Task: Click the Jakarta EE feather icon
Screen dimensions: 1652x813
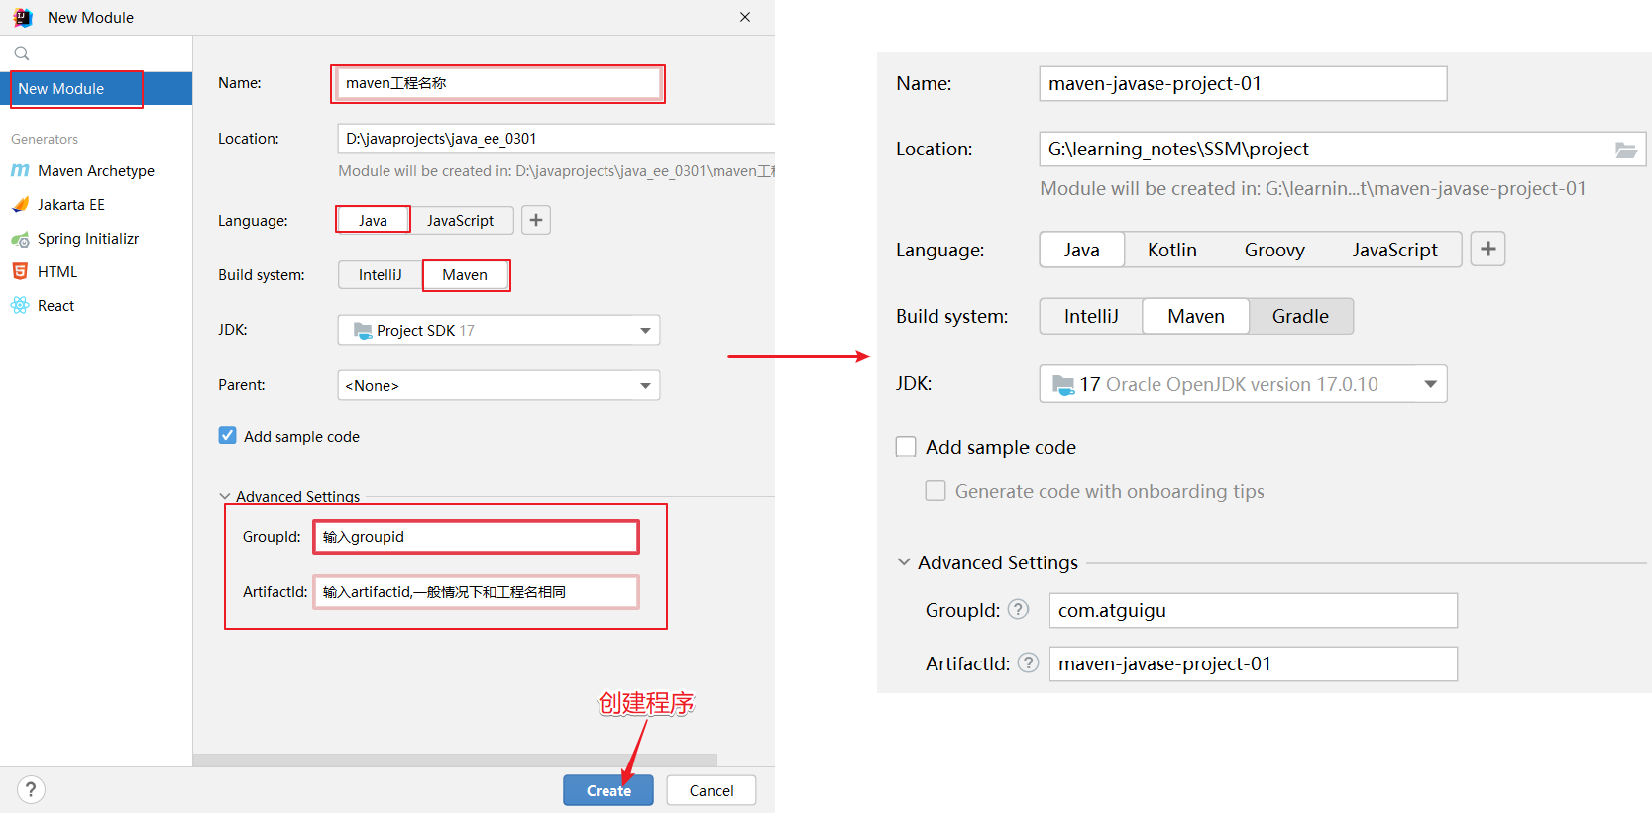Action: pyautogui.click(x=20, y=205)
